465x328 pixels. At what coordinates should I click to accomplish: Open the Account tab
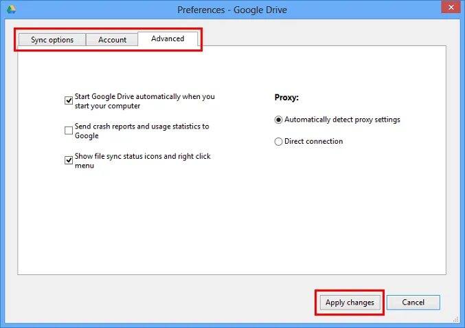[112, 40]
